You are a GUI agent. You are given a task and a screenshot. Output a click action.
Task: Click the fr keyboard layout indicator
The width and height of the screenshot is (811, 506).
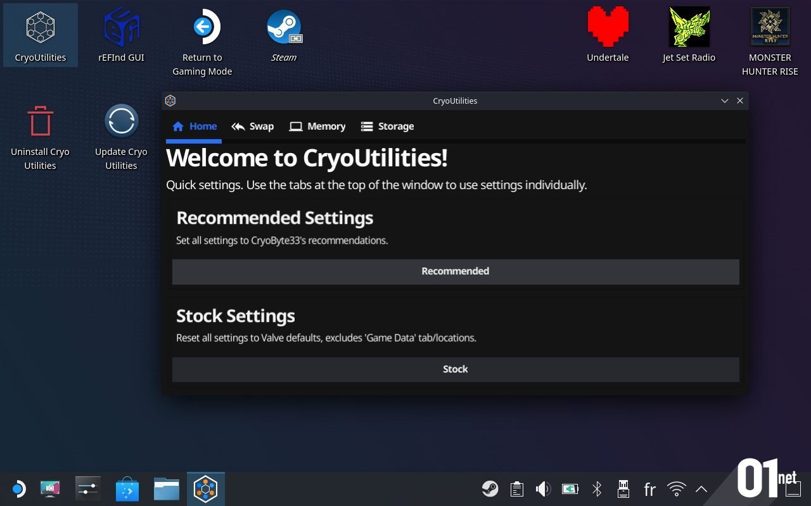coord(649,489)
